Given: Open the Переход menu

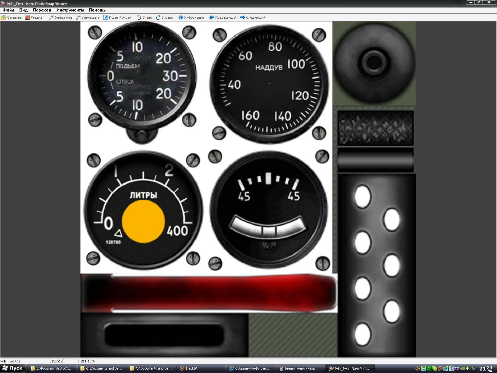Looking at the screenshot, I should pyautogui.click(x=42, y=10).
